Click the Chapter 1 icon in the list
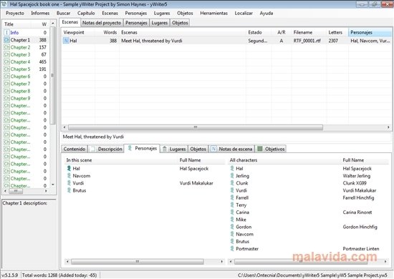 tap(6, 40)
